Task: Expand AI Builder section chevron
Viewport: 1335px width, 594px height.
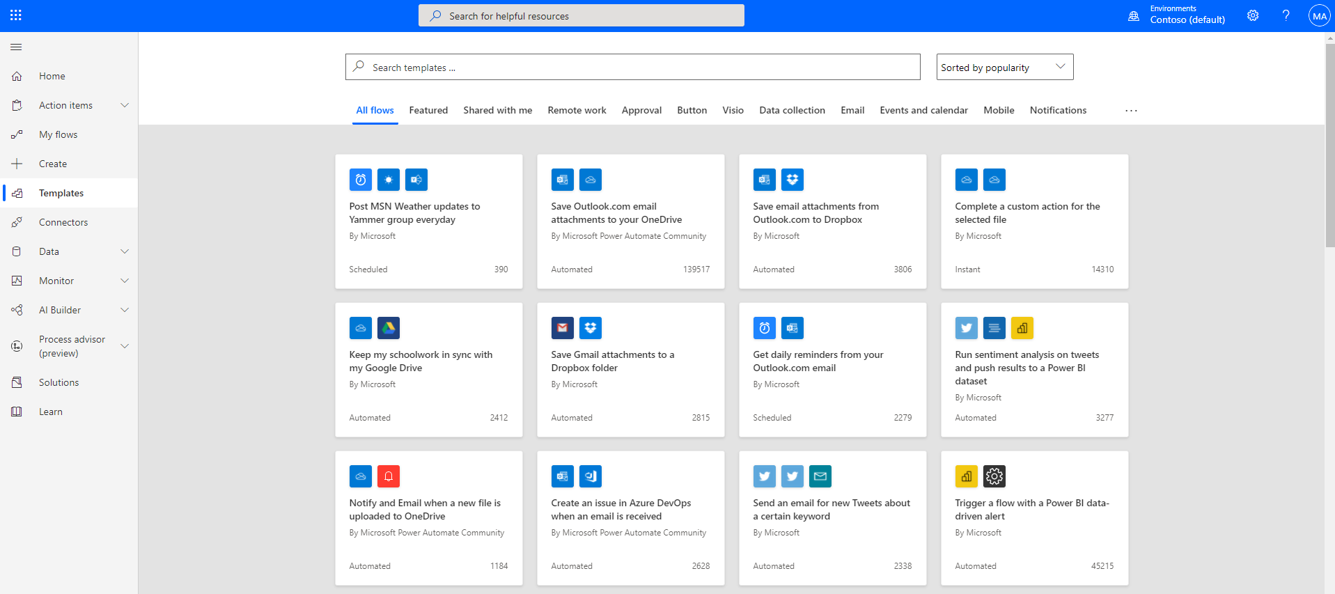Action: click(x=125, y=310)
